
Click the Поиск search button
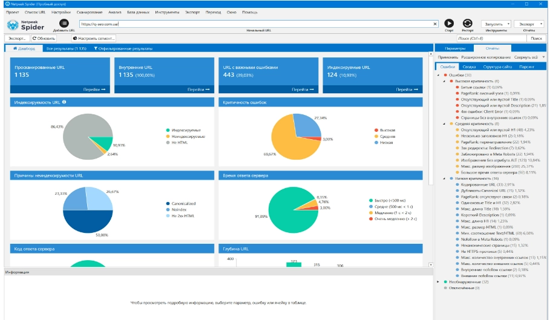click(x=535, y=38)
